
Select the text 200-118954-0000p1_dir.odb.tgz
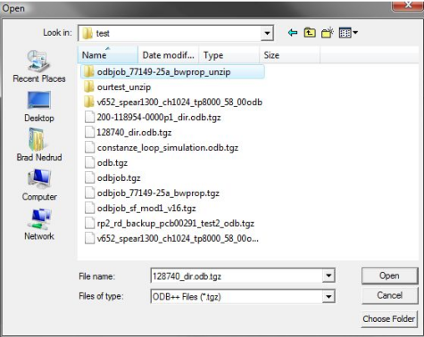point(159,117)
